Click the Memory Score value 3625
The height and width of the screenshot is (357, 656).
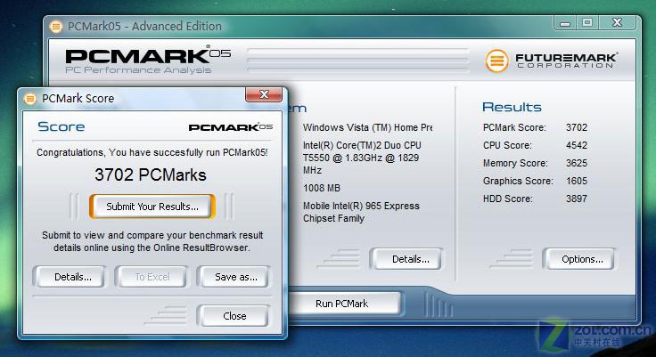577,163
